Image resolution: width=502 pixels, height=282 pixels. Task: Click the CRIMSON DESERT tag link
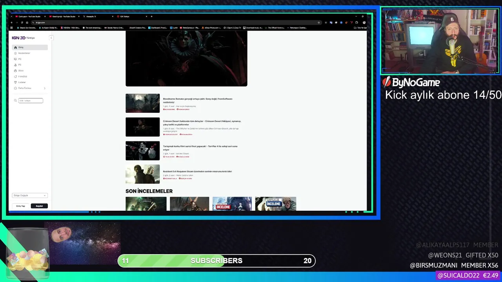tap(171, 134)
